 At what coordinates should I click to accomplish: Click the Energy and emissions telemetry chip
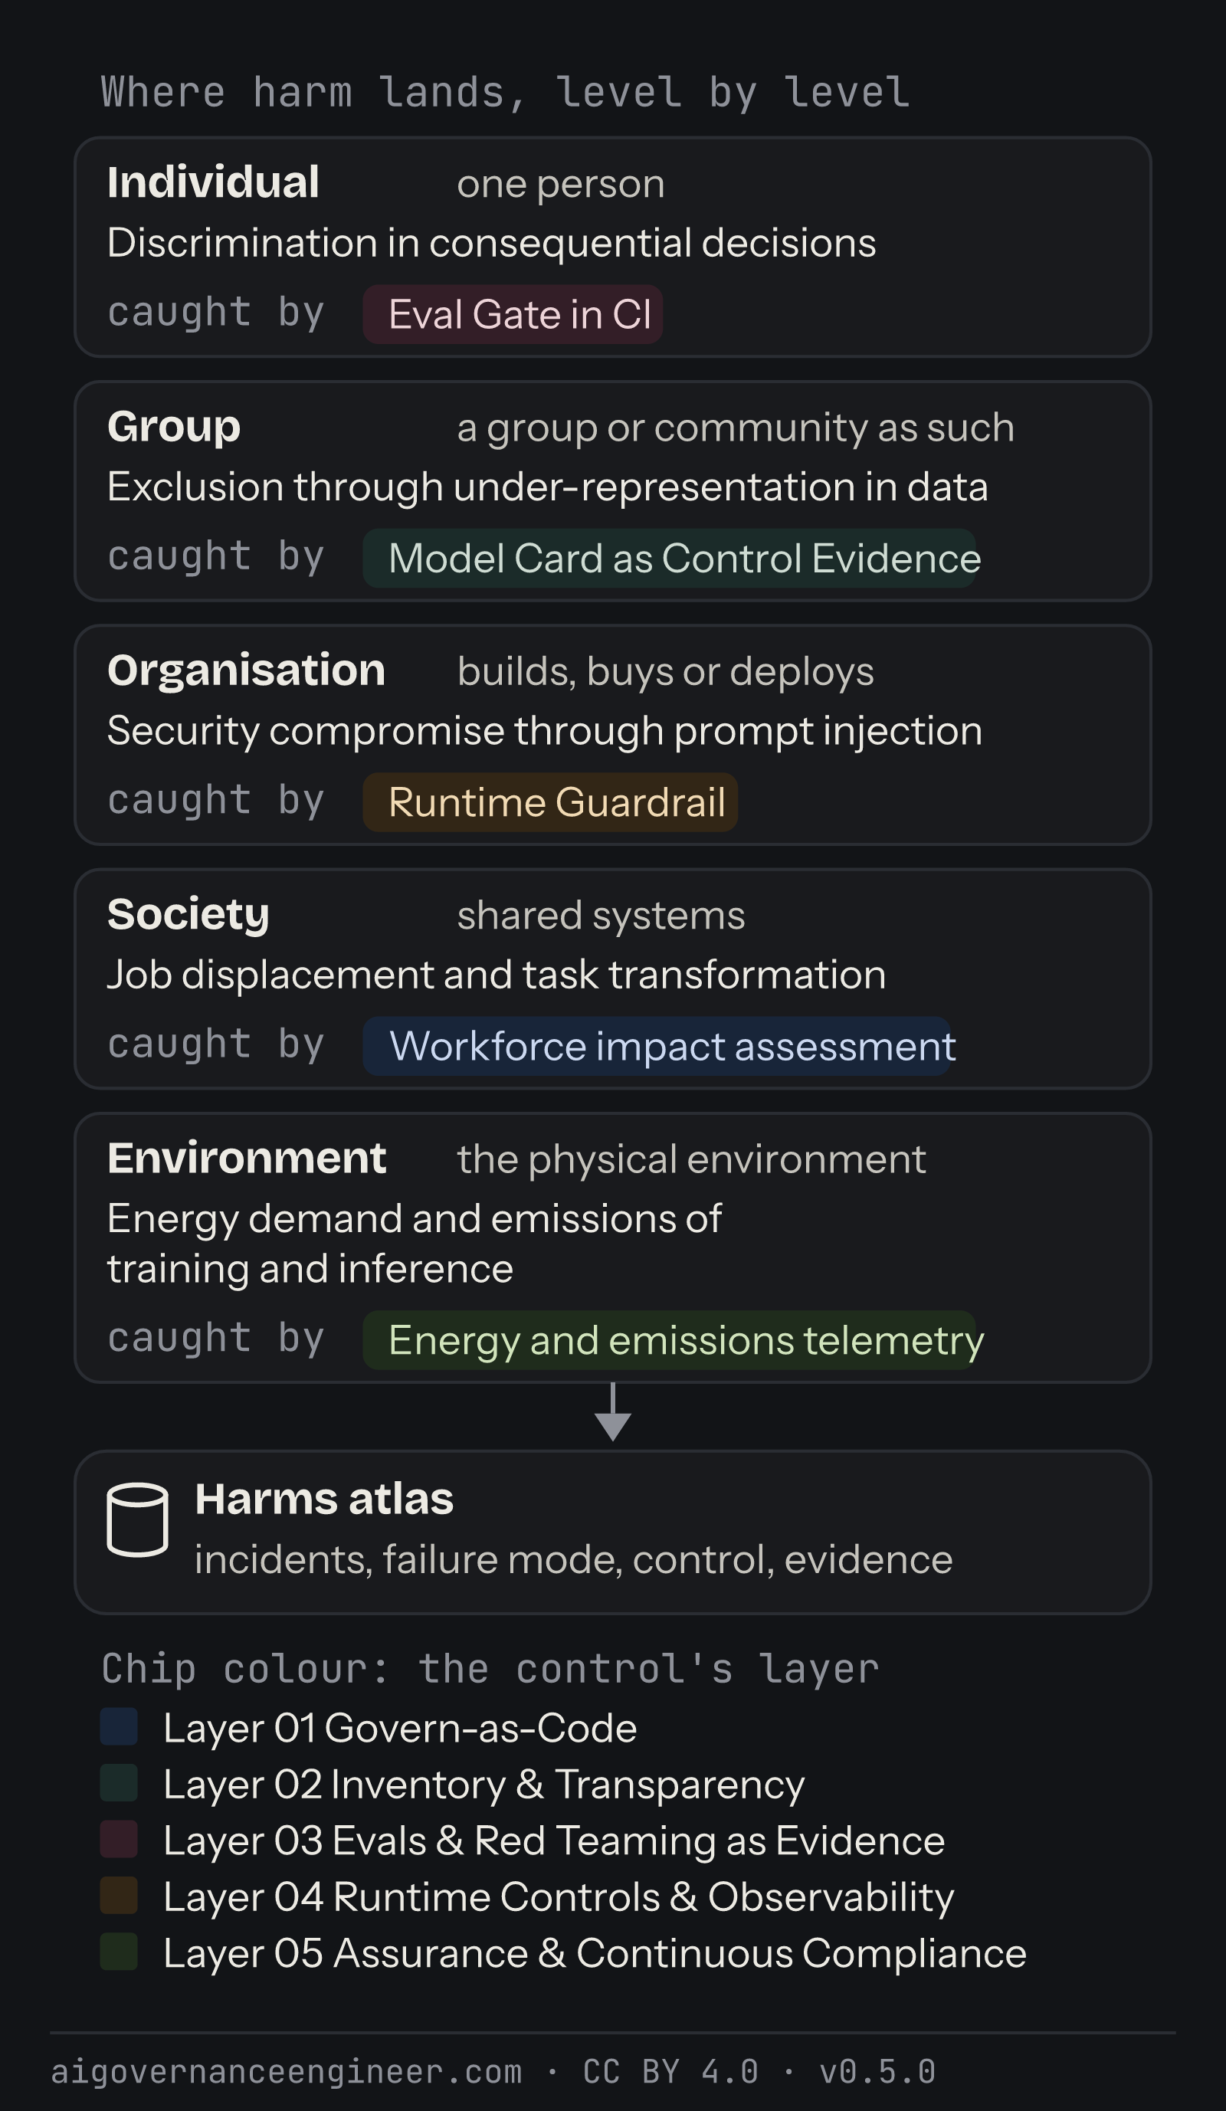tap(669, 1339)
